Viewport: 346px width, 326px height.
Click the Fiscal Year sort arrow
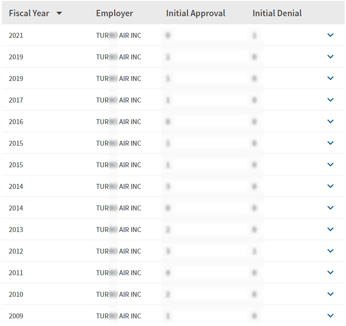pos(59,13)
